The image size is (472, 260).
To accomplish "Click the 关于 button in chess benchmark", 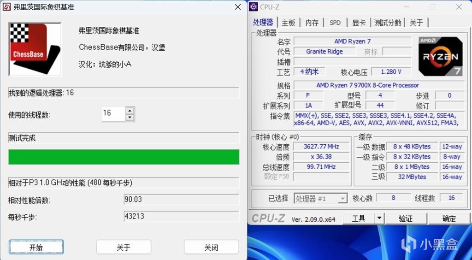I will pyautogui.click(x=124, y=248).
